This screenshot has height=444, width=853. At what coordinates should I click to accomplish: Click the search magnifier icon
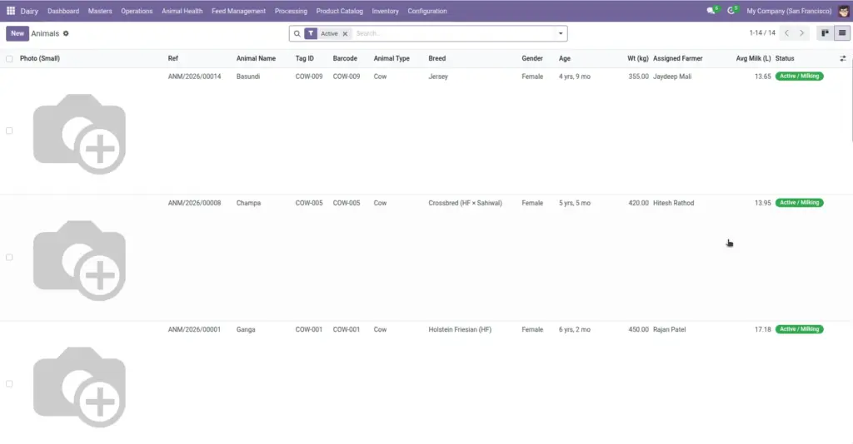tap(297, 33)
